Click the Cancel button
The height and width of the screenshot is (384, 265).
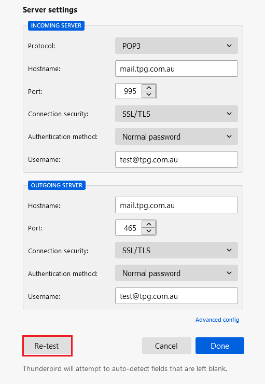coord(166,346)
